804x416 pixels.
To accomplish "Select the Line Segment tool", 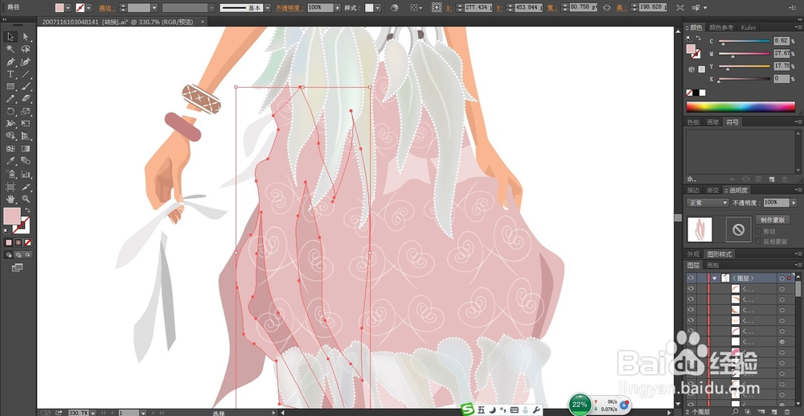I will [26, 74].
